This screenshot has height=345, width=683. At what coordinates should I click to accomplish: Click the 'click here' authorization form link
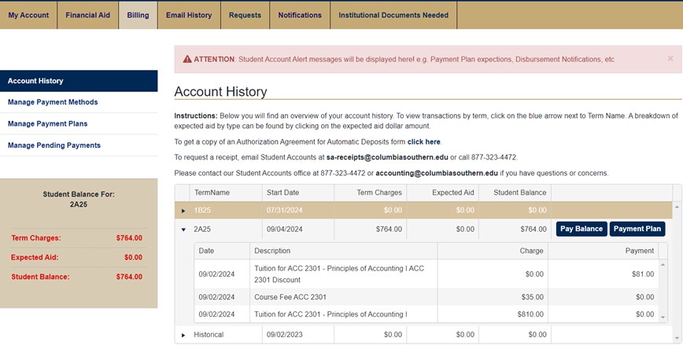click(424, 141)
